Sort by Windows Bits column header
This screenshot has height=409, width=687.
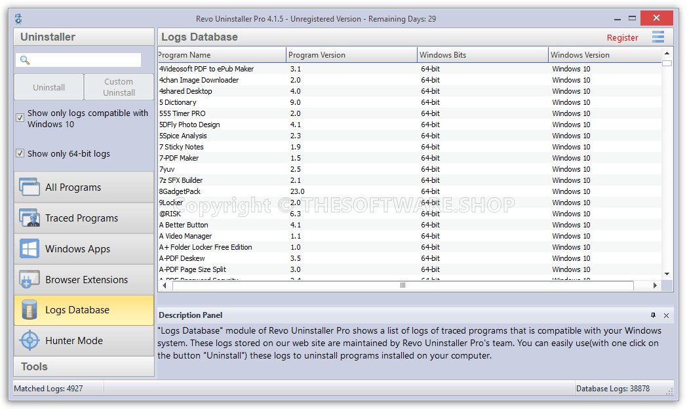(x=482, y=55)
